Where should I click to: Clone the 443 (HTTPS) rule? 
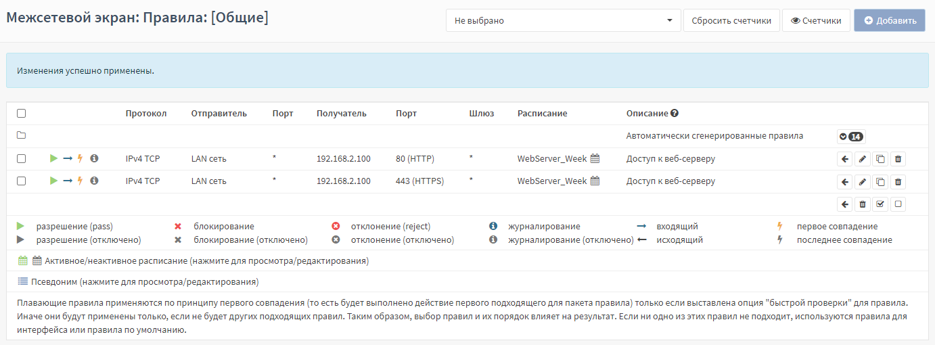tap(880, 182)
